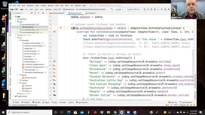205x115 pixels.
Task: Open the App Inspection tool window
Action: [x=82, y=102]
